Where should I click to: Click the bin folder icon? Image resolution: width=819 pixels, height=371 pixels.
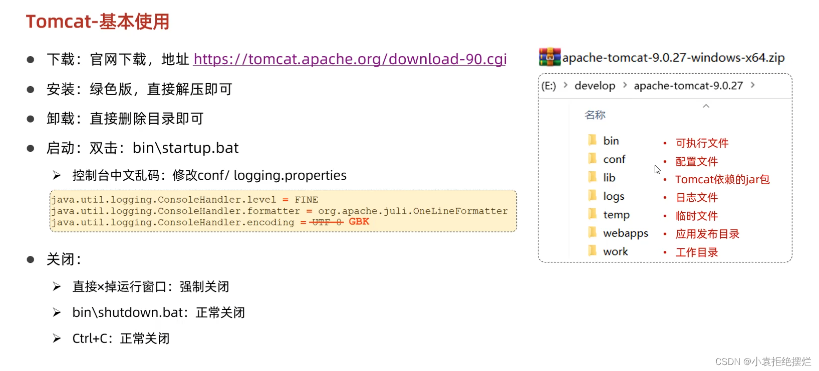pos(593,140)
